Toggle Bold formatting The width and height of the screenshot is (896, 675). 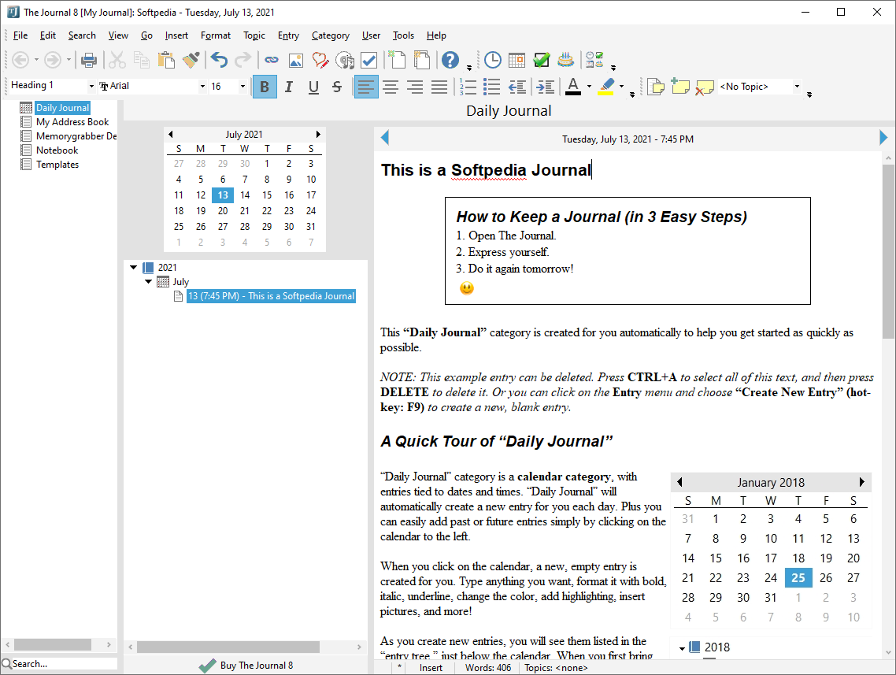click(265, 87)
